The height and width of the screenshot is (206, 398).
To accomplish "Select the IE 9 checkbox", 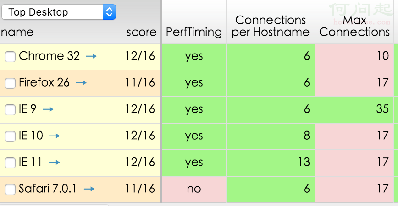I will point(10,110).
